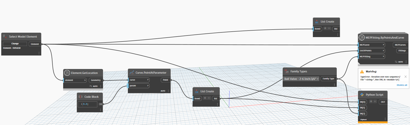Open Curve.PointAtParameter three-dot menu
The width and height of the screenshot is (410, 125).
click(168, 91)
